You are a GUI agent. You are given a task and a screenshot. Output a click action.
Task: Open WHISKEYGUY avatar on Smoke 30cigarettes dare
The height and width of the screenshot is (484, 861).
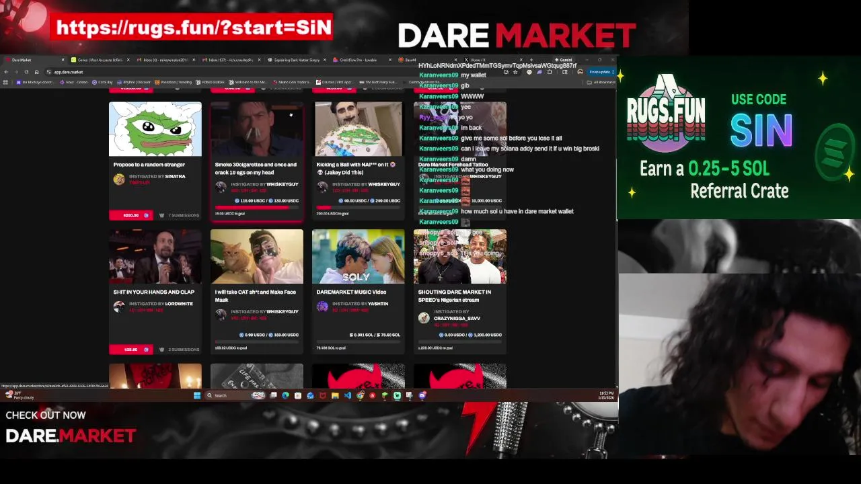pos(221,187)
